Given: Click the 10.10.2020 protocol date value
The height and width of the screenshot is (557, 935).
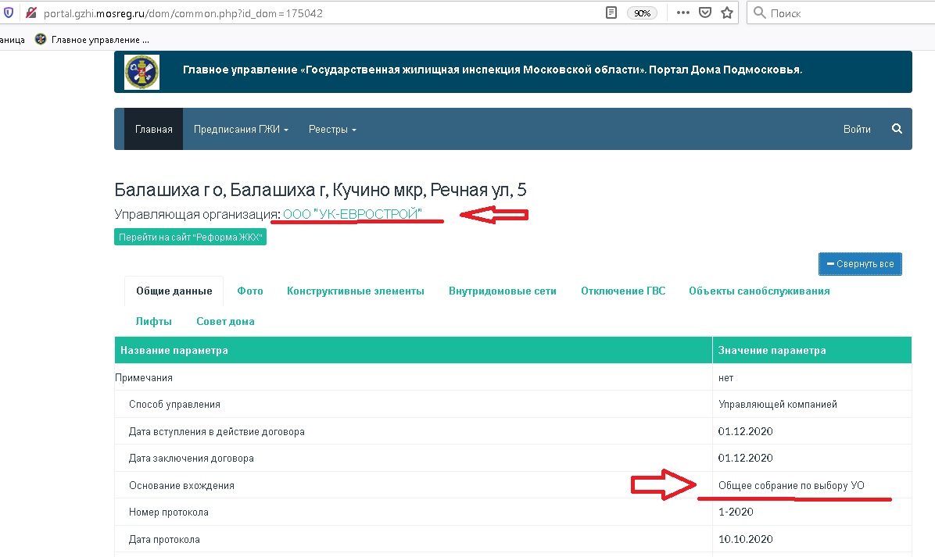Looking at the screenshot, I should [746, 539].
